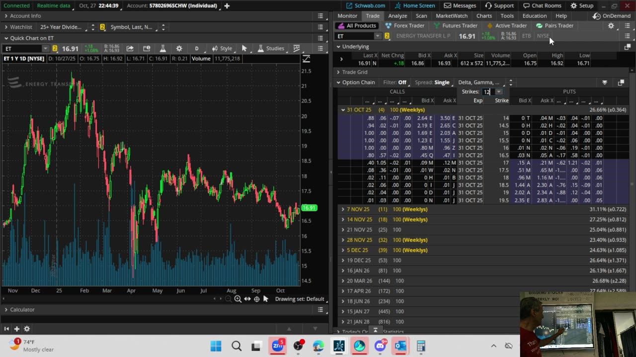Viewport: 636px width, 357px height.
Task: Click the flask icon beside settings gear
Action: [162, 49]
